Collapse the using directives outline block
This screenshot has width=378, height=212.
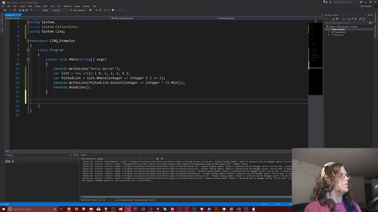28,22
